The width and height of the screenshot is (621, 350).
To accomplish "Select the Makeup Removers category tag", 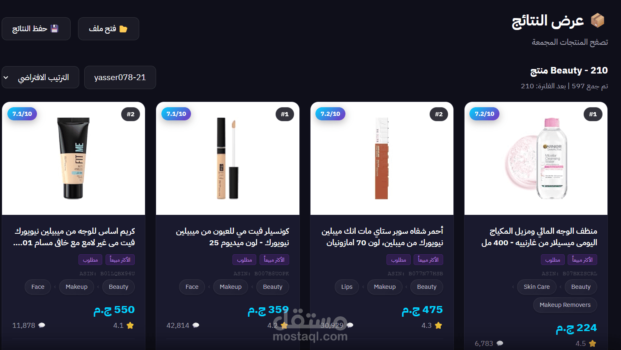I will (x=565, y=305).
